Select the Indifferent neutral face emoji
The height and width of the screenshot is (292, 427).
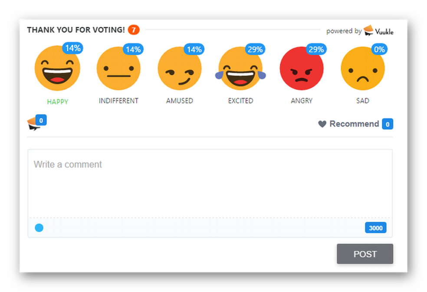118,69
